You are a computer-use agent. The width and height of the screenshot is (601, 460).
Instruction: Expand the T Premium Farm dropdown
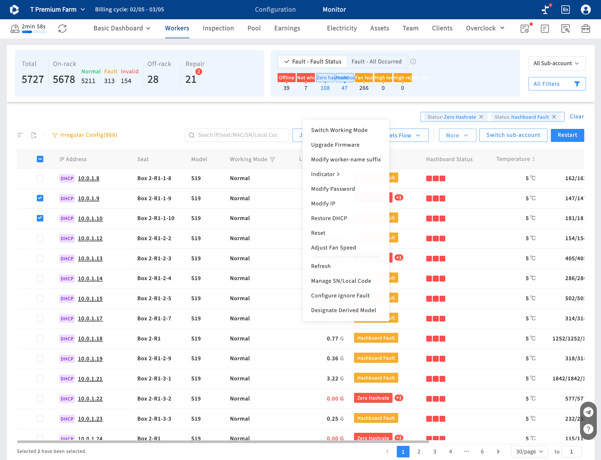57,10
